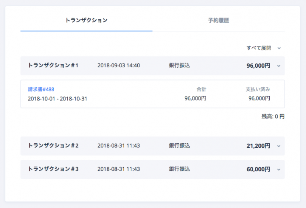The height and width of the screenshot is (208, 306).
Task: Collapse トランザクション#1 using its chevron
Action: pyautogui.click(x=279, y=66)
